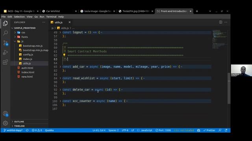Expand the TIMELINE section
252x141 pixels.
point(19,126)
